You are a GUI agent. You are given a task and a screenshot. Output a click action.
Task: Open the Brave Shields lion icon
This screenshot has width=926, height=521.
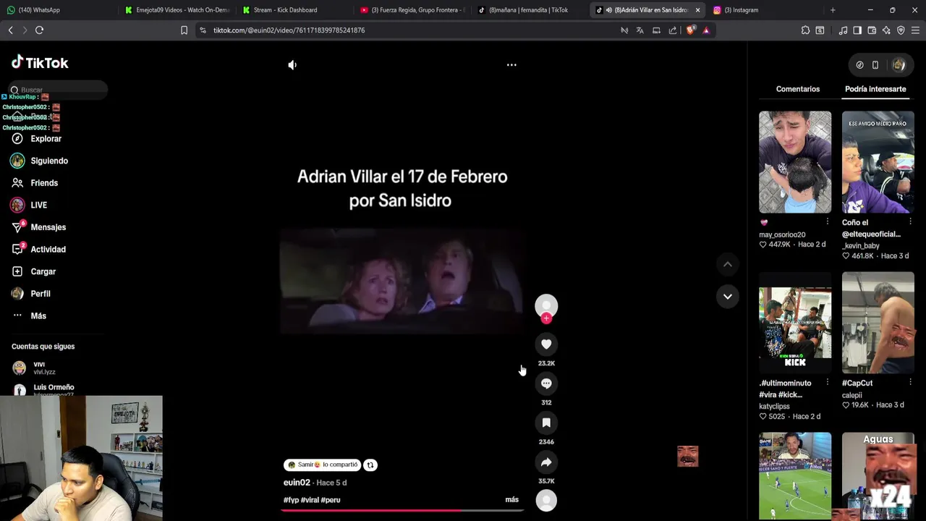690,30
